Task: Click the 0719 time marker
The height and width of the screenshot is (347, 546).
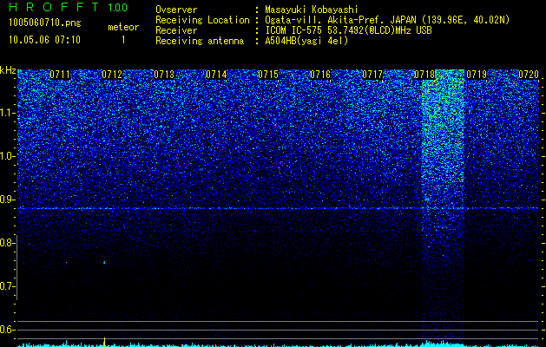Action: (x=477, y=75)
